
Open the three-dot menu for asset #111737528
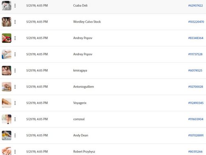(x=15, y=54)
